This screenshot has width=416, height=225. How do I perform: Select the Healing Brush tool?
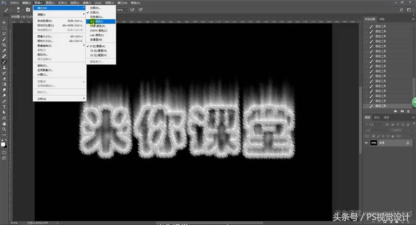4,56
